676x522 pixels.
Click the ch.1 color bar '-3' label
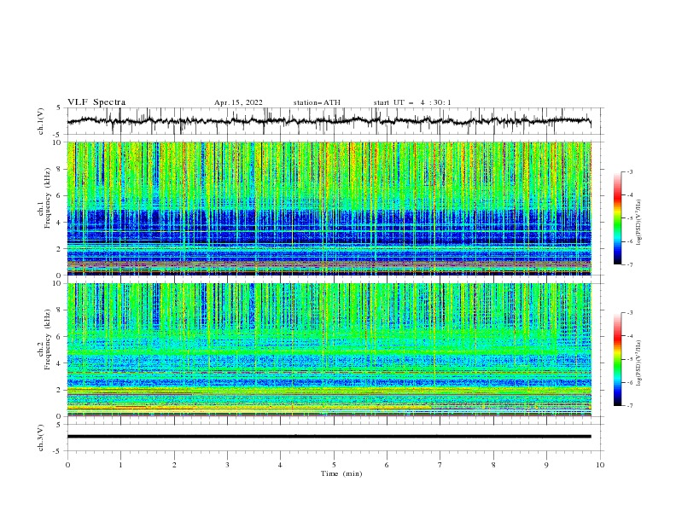630,171
